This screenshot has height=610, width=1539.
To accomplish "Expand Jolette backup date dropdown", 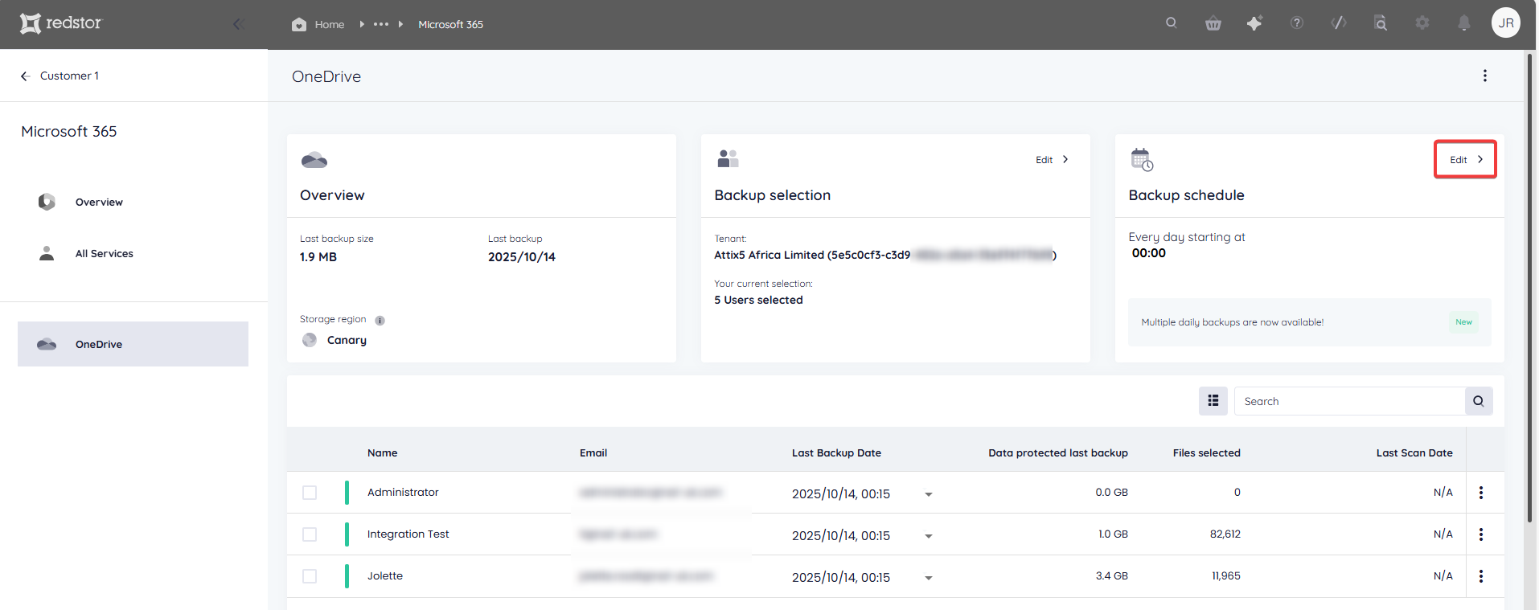I will 929,578.
